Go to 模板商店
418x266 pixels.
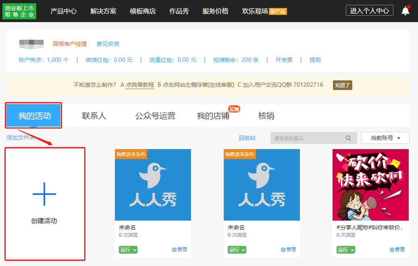point(143,11)
